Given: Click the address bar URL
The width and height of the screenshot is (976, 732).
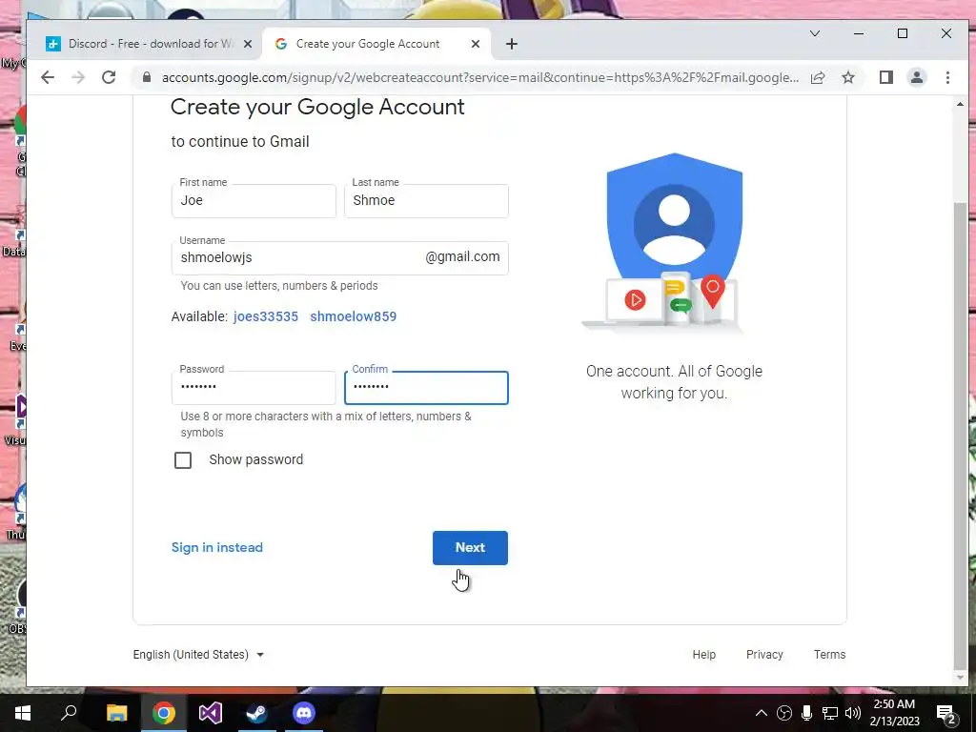Looking at the screenshot, I should point(480,77).
